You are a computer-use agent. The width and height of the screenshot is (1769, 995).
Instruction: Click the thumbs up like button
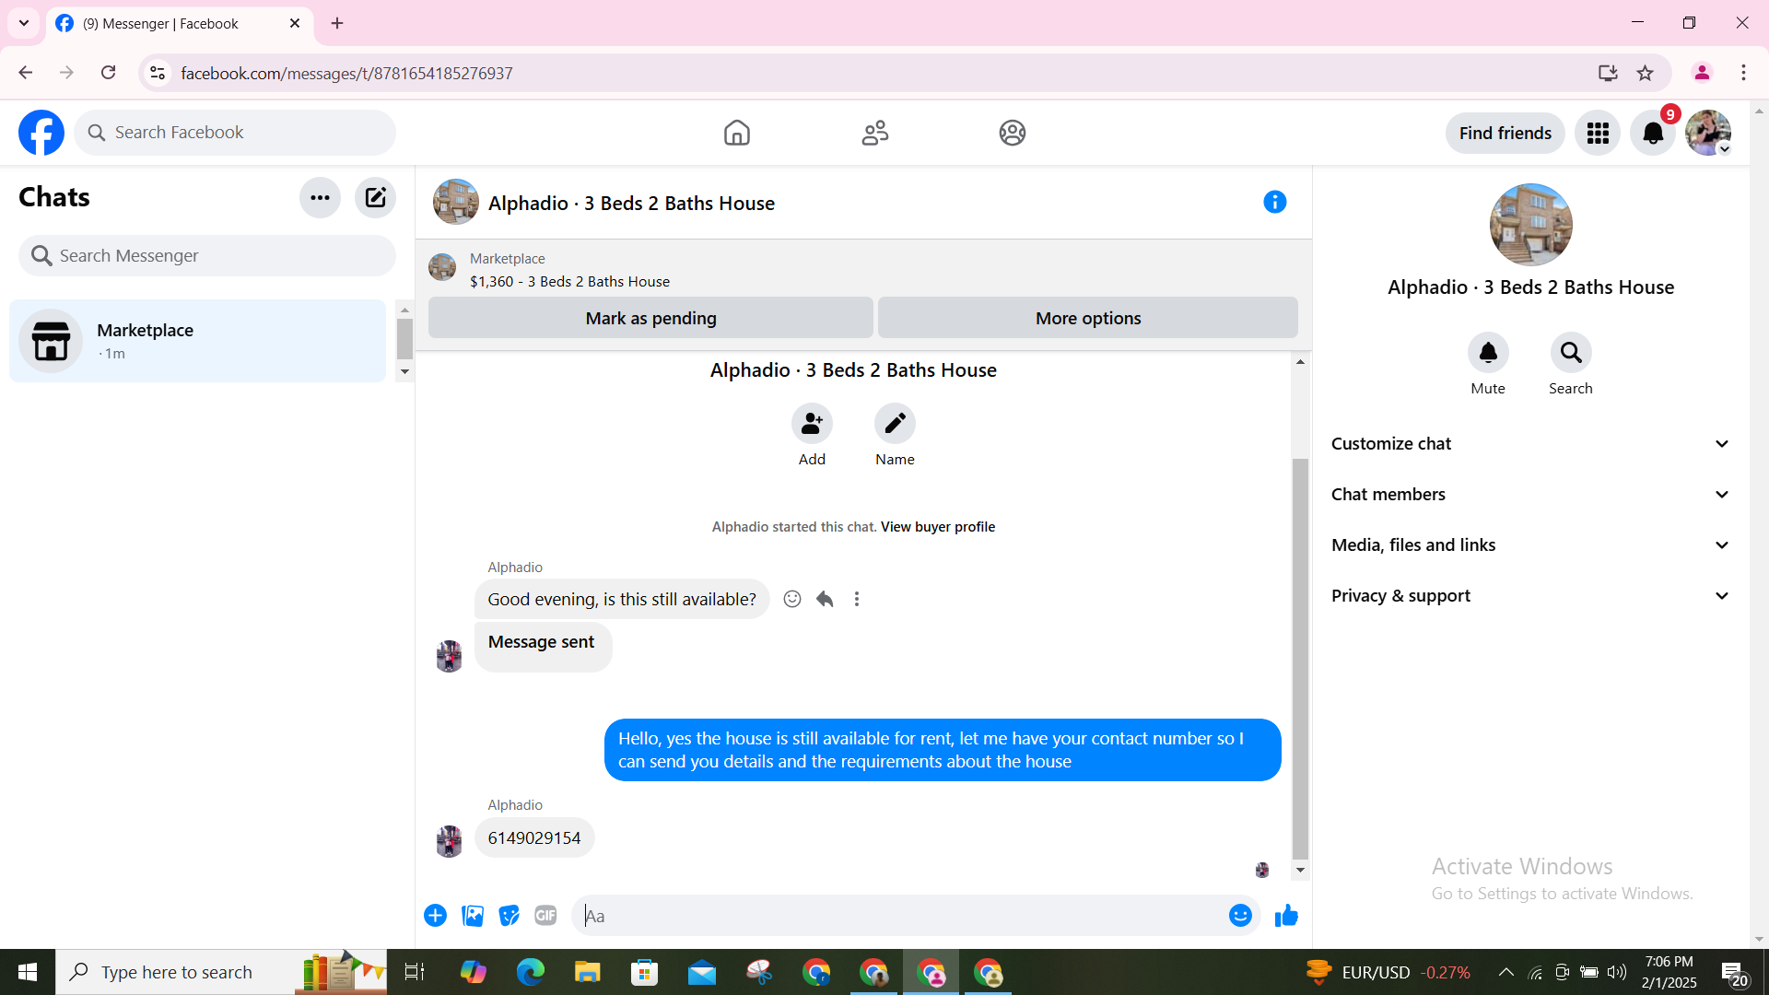tap(1286, 916)
